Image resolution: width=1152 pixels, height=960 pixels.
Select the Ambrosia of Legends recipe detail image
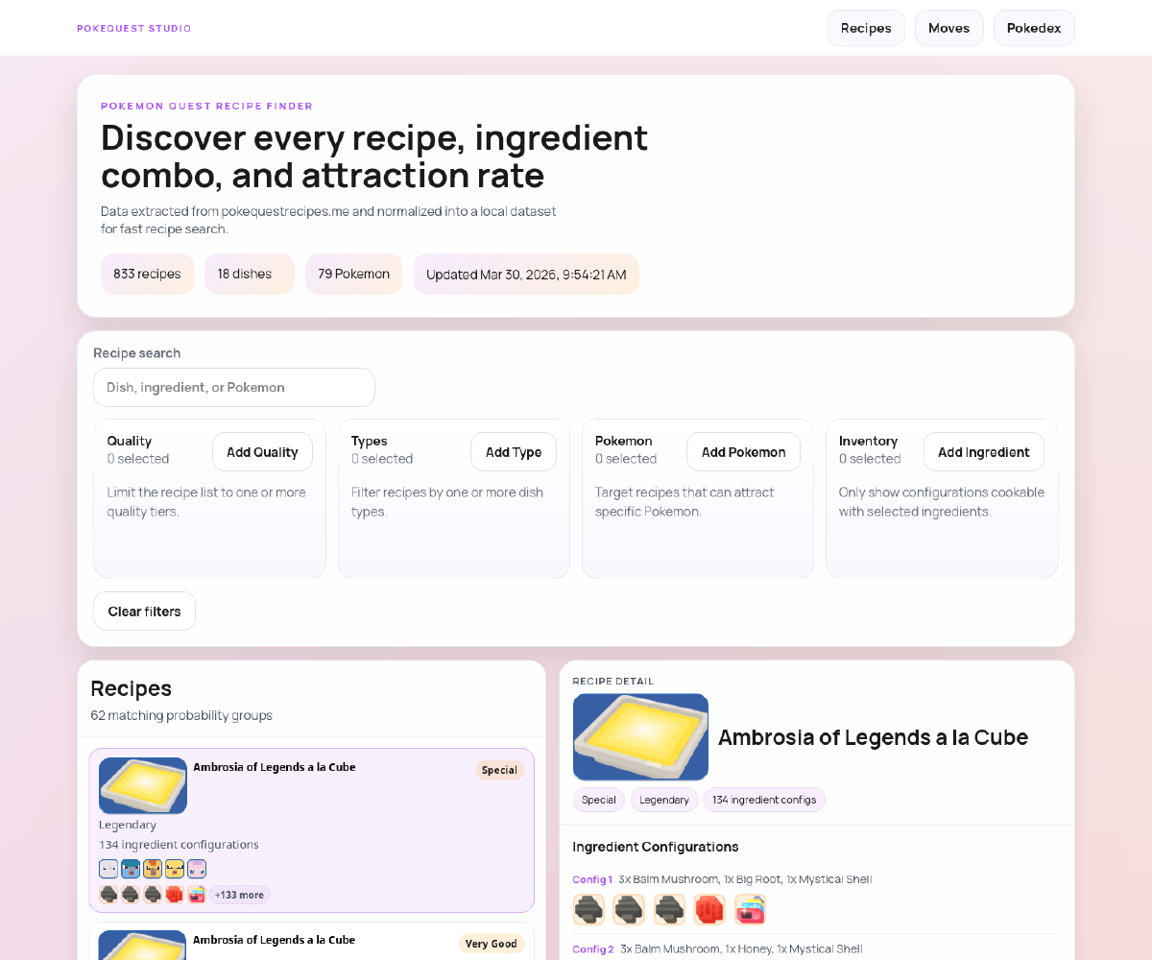640,737
